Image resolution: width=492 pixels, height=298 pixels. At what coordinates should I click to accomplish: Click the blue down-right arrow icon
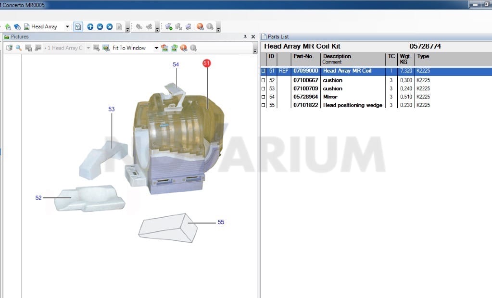(x=110, y=26)
